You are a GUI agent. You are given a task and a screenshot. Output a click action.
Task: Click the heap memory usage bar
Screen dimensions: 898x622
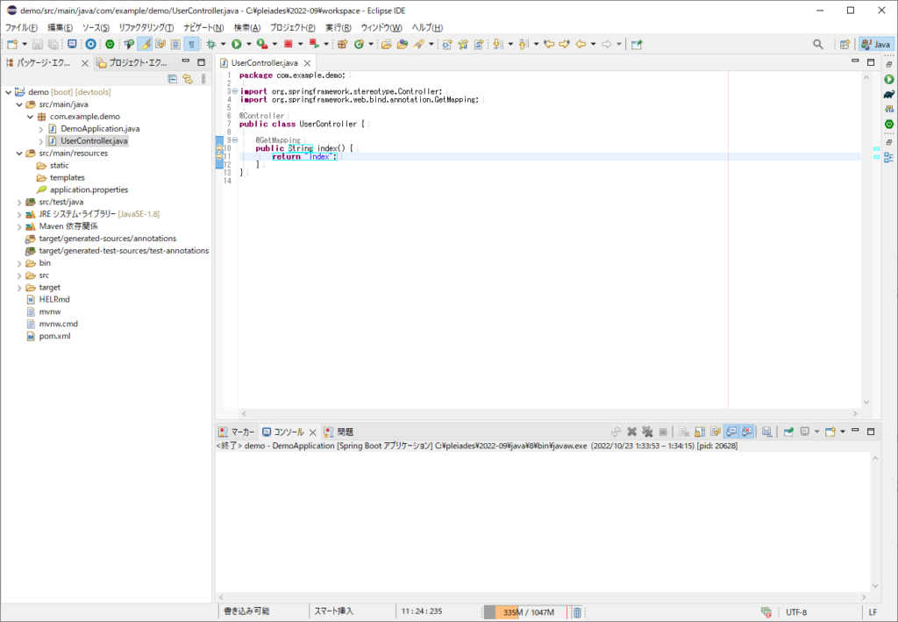click(x=524, y=611)
